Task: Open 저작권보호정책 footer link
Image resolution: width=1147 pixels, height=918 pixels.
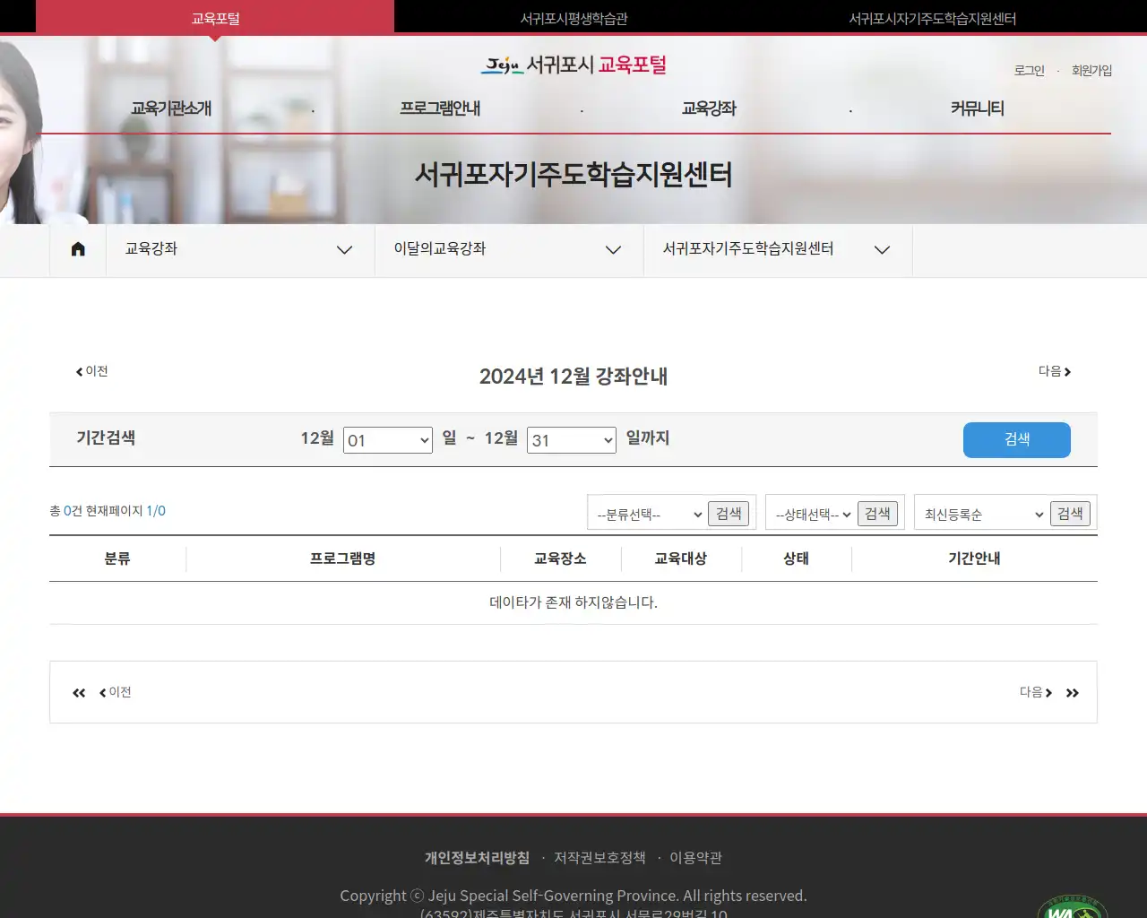Action: click(599, 858)
